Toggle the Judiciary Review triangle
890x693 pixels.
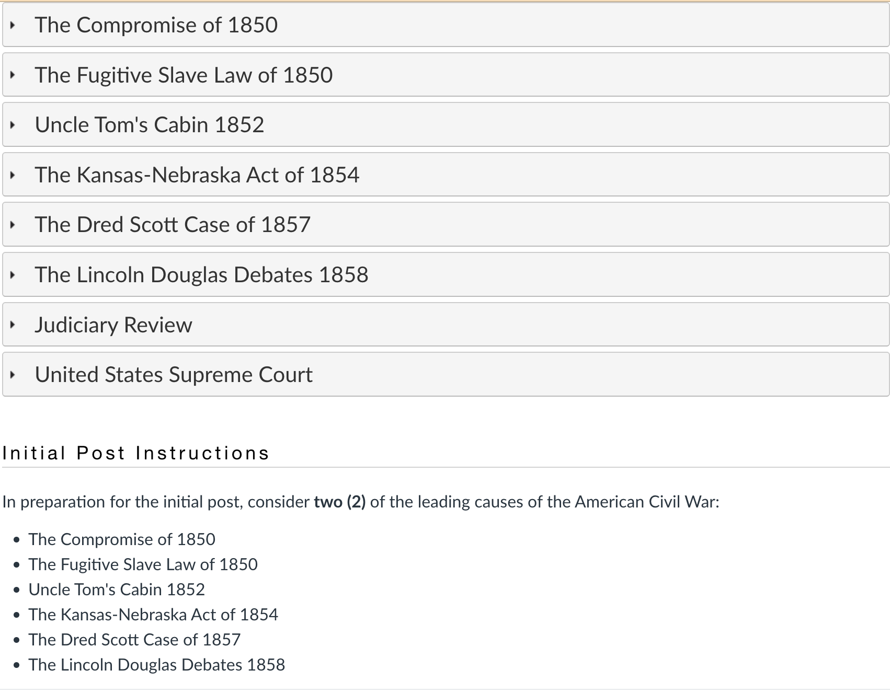coord(13,325)
